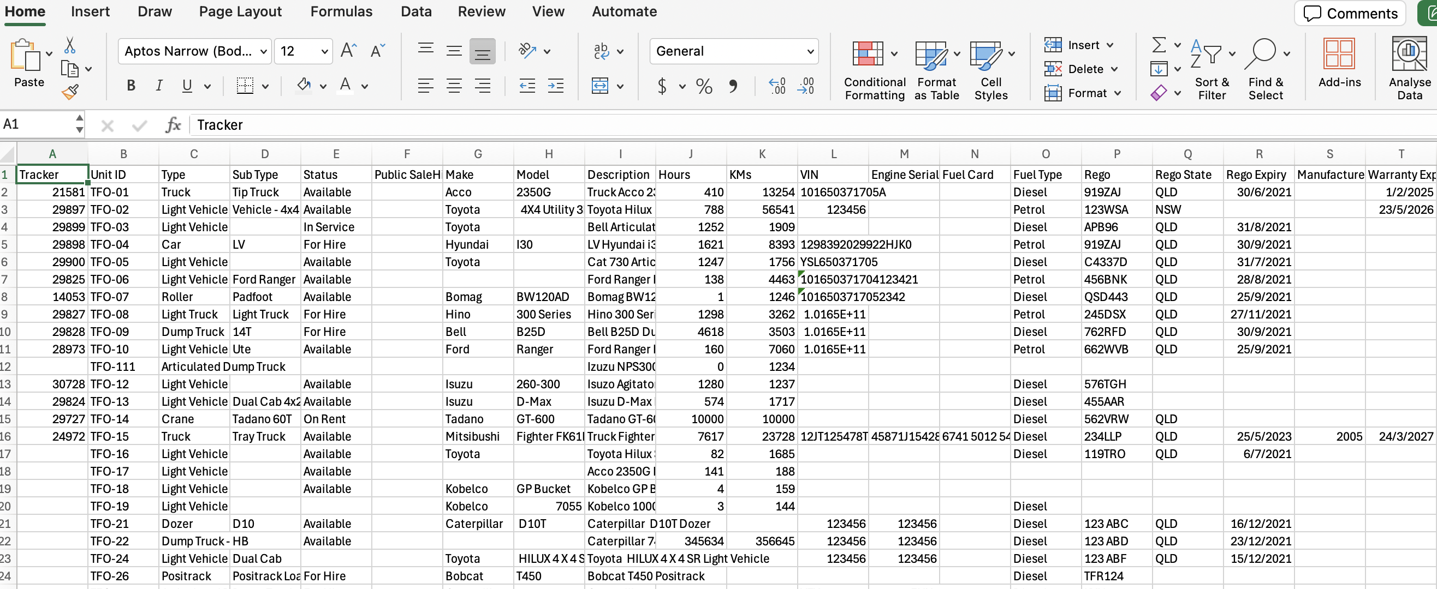Image resolution: width=1437 pixels, height=589 pixels.
Task: Open the Insert ribbon tab
Action: click(90, 11)
